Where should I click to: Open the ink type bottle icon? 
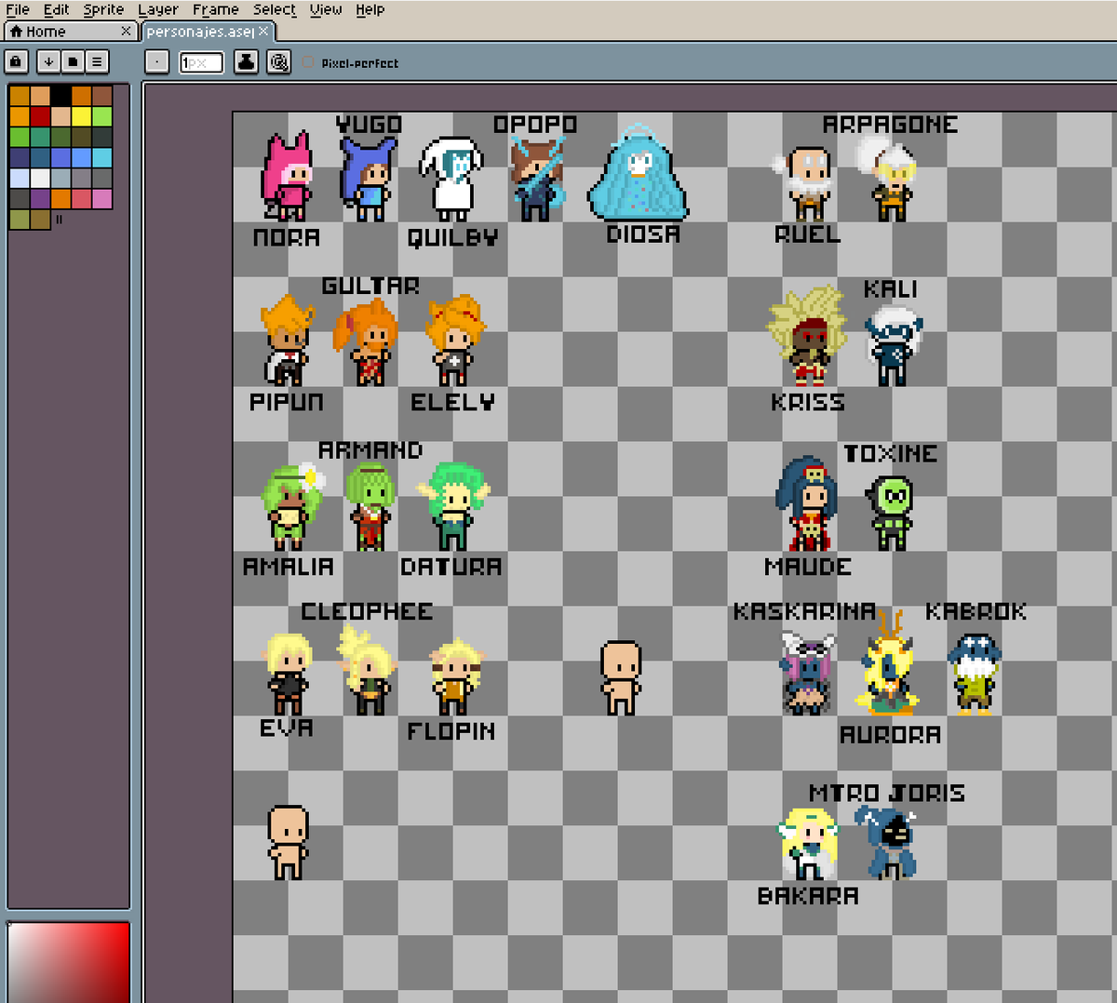(246, 62)
